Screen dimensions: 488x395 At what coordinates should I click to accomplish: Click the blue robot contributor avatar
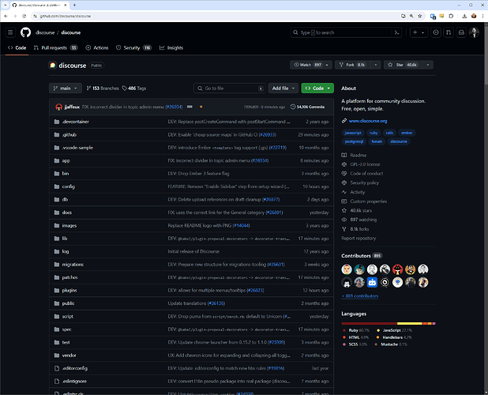372,282
